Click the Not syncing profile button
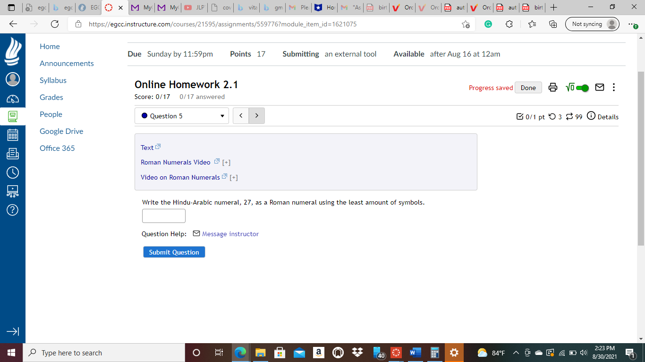This screenshot has height=362, width=645. pyautogui.click(x=592, y=24)
